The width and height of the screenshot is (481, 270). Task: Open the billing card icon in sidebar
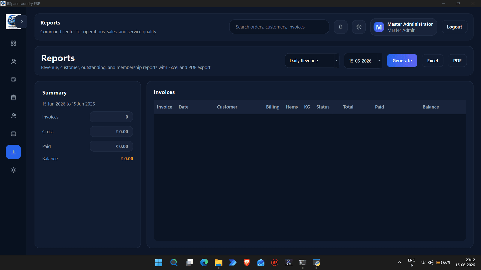[x=14, y=79]
